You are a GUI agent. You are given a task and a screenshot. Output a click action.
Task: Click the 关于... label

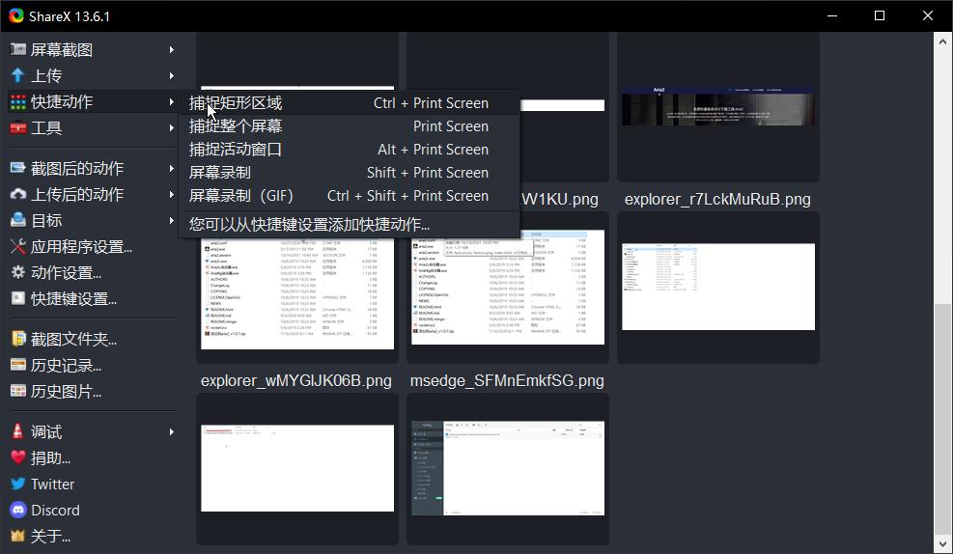click(x=50, y=537)
